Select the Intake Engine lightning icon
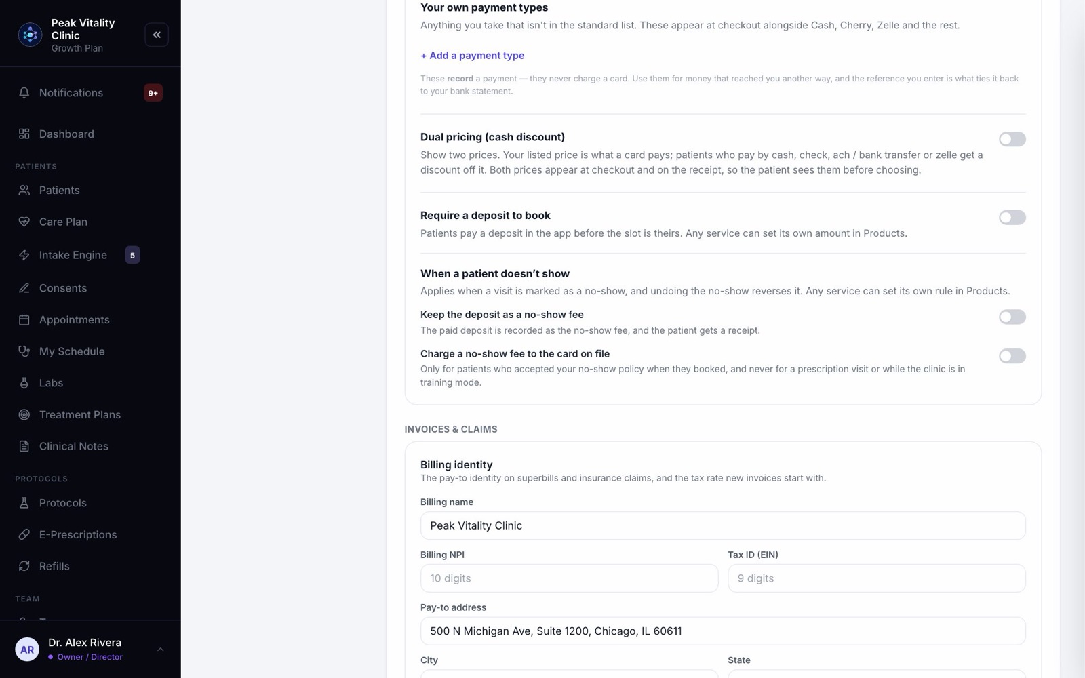The height and width of the screenshot is (678, 1085). point(24,255)
